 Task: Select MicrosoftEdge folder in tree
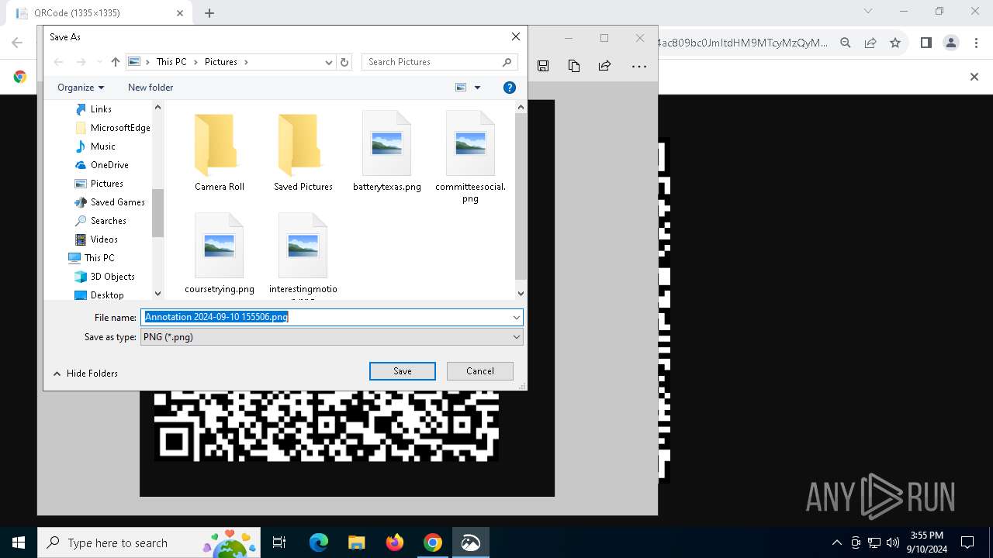113,128
